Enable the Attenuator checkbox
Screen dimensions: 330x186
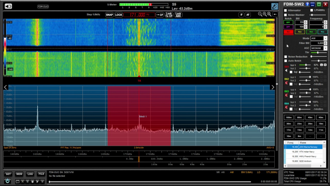point(285,10)
